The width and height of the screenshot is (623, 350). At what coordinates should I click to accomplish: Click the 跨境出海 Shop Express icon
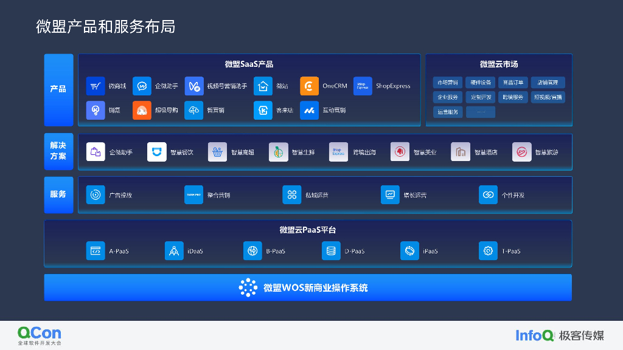point(338,152)
